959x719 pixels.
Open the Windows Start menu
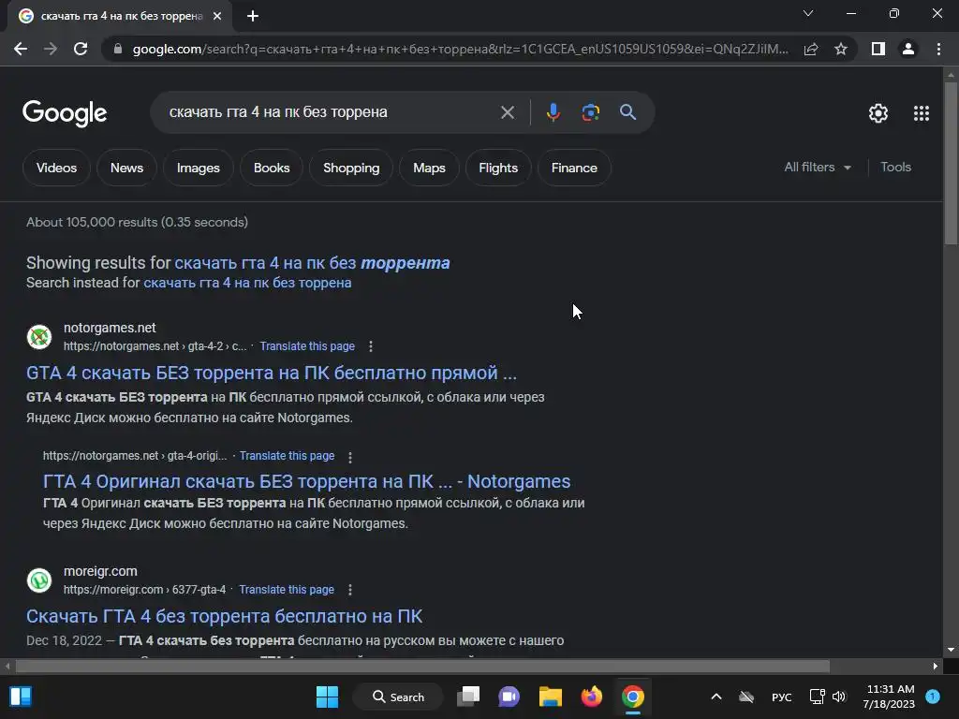327,697
